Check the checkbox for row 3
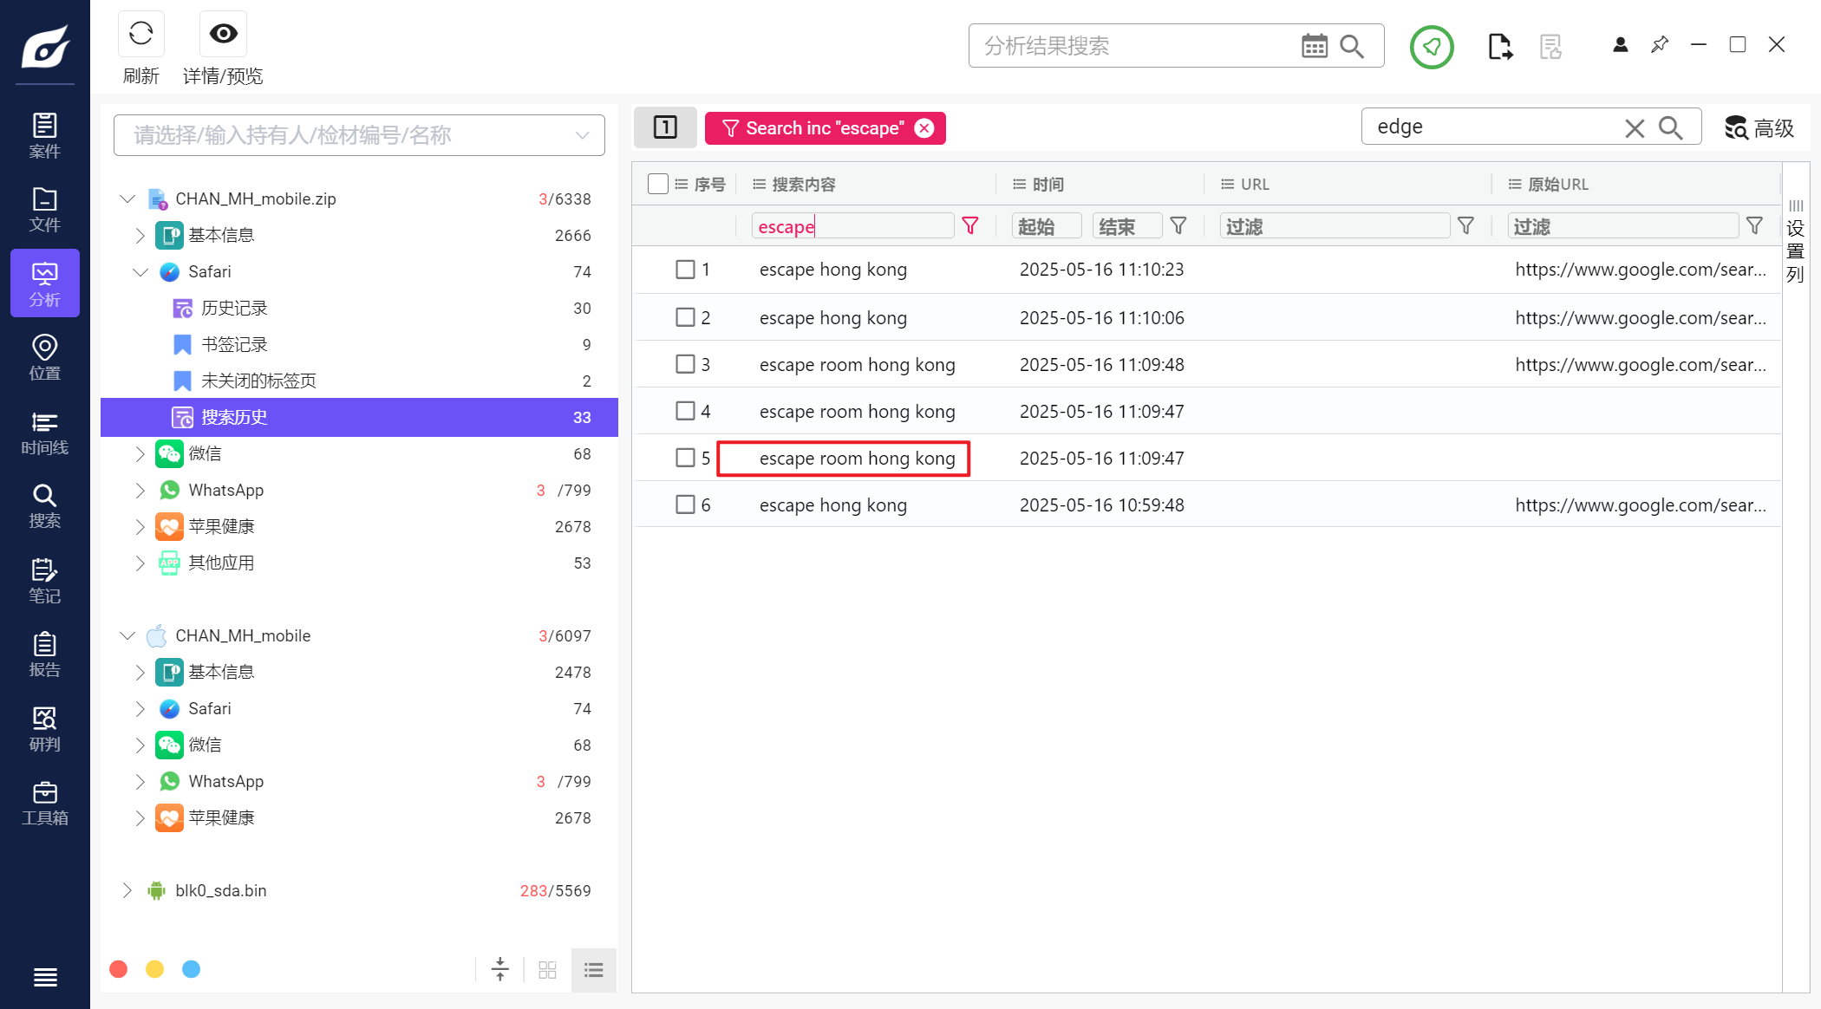Screen dimensions: 1821x1009 685,364
